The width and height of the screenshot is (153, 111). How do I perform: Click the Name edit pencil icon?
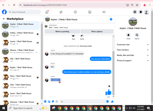point(82,36)
